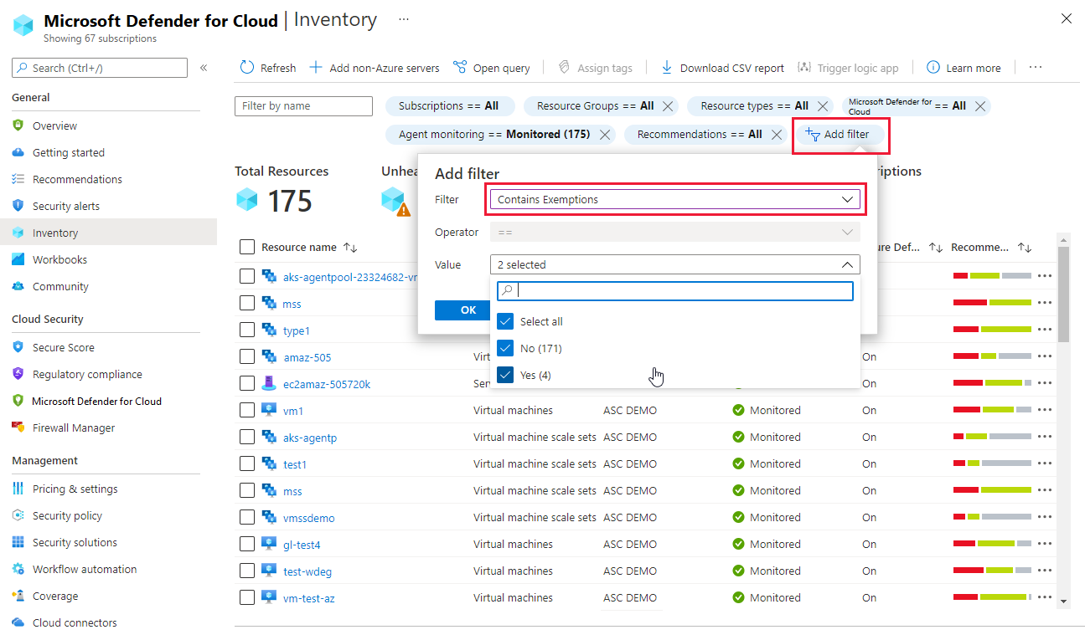Open the title bar ellipsis menu
Screen dimensions: 1085x640
click(404, 18)
